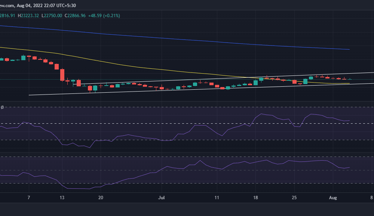Click the '11' date label on time axis
The image size is (374, 216).
point(217,198)
